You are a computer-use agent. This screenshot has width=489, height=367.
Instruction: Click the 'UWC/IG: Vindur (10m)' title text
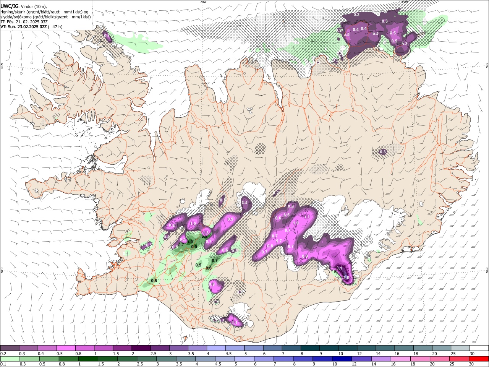click(24, 6)
